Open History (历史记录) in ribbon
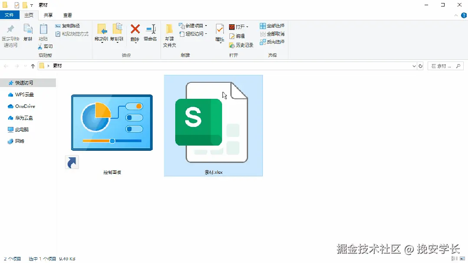This screenshot has height=263, width=468. 241,45
